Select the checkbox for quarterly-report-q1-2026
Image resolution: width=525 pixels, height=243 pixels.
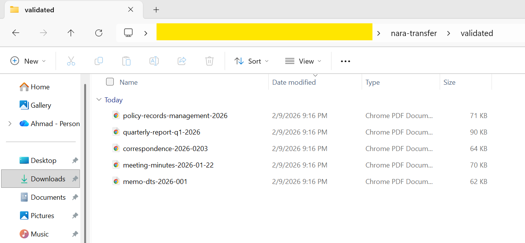pyautogui.click(x=110, y=132)
